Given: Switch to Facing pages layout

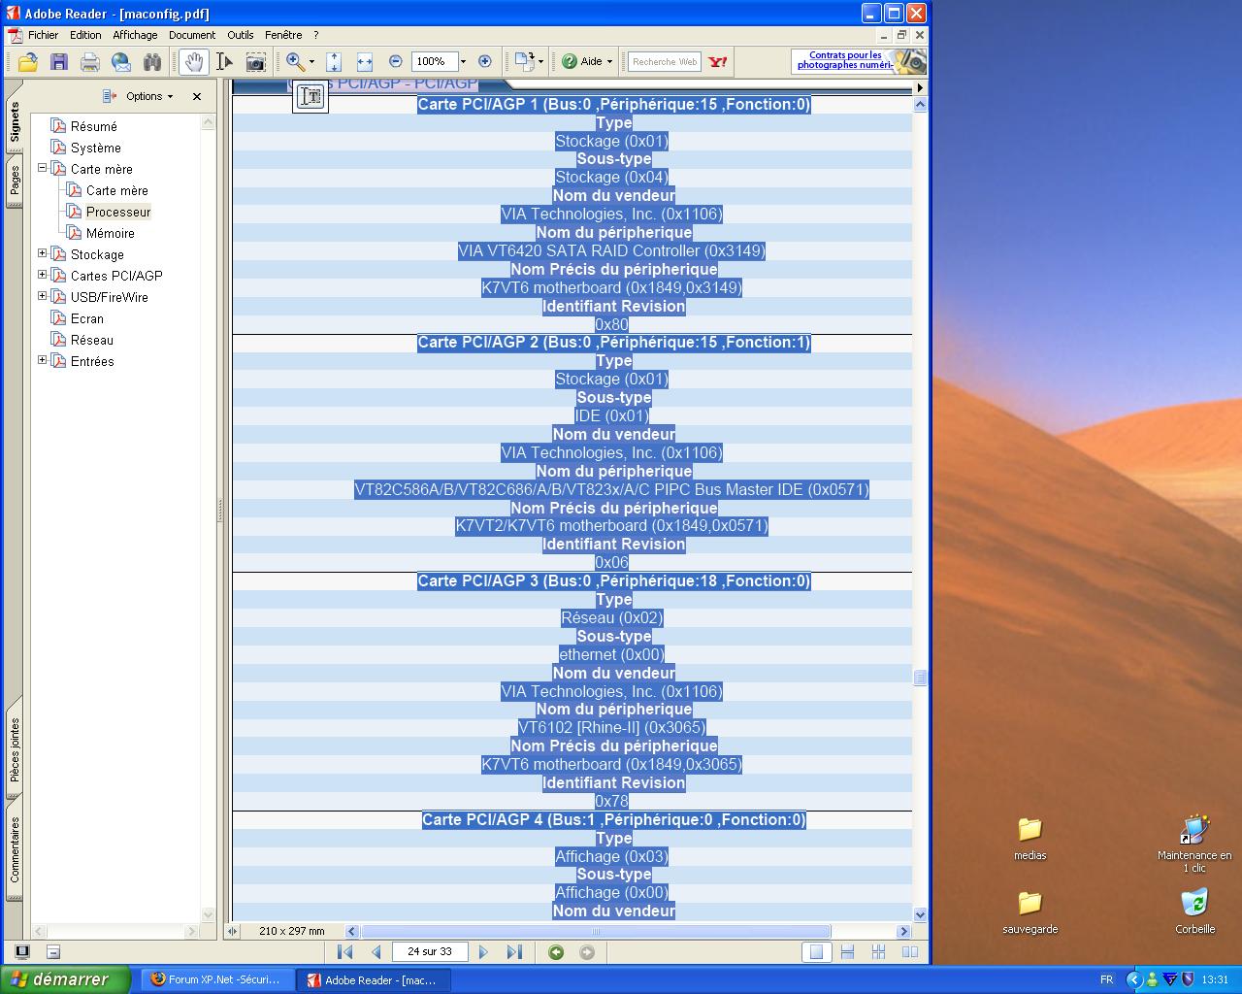Looking at the screenshot, I should (909, 952).
